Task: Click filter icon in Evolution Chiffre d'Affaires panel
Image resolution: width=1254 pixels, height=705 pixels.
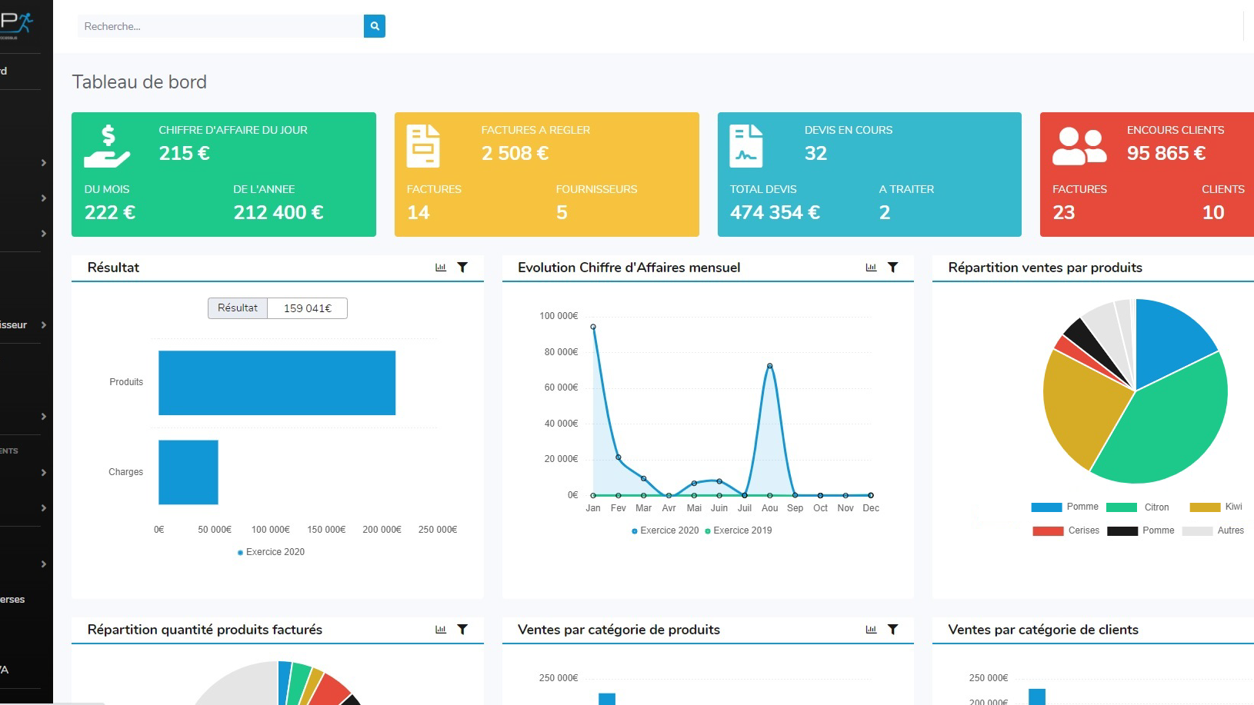Action: pyautogui.click(x=892, y=268)
